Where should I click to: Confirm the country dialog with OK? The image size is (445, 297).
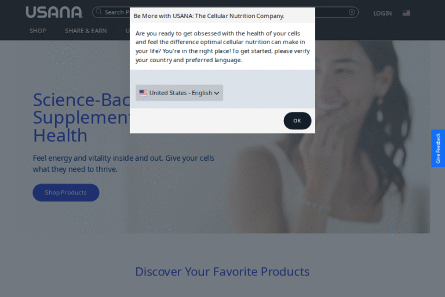coord(297,121)
